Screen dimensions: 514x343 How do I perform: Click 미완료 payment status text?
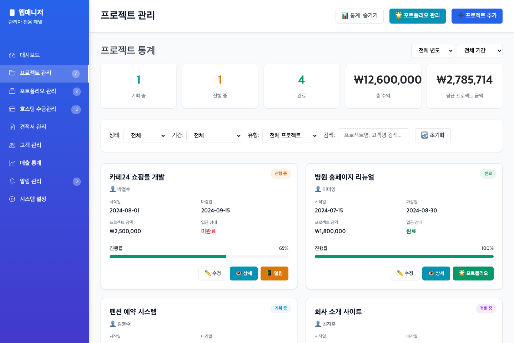[x=208, y=231]
